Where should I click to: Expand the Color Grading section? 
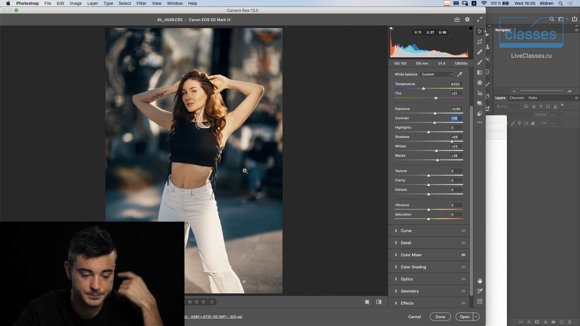coord(413,267)
